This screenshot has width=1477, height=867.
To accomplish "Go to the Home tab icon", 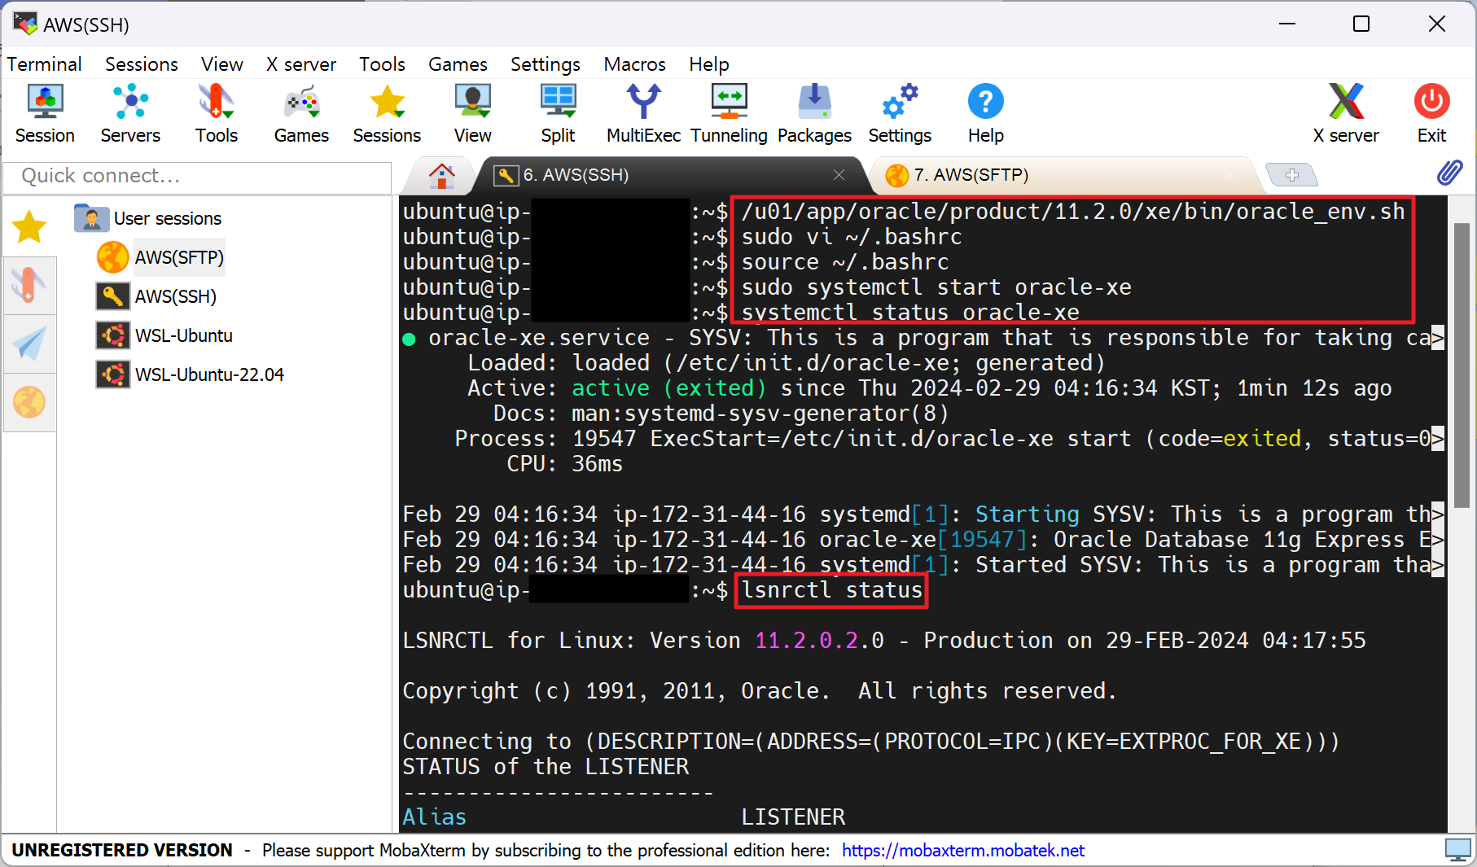I will [x=441, y=175].
